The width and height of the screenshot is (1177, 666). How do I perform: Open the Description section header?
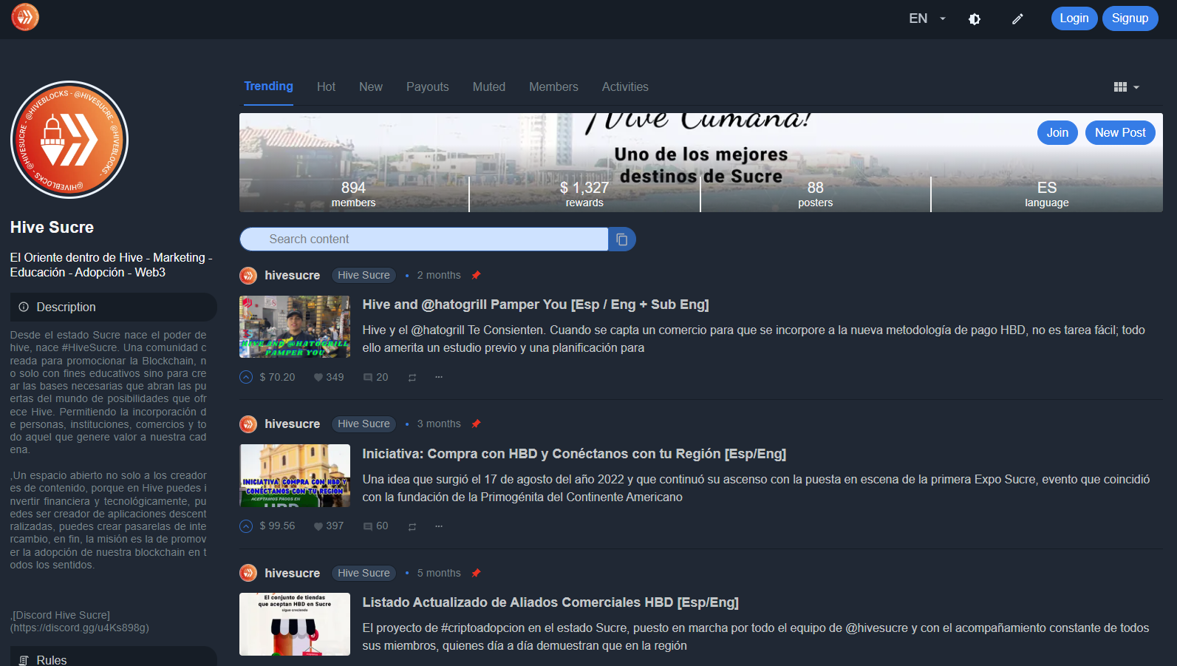coord(113,307)
